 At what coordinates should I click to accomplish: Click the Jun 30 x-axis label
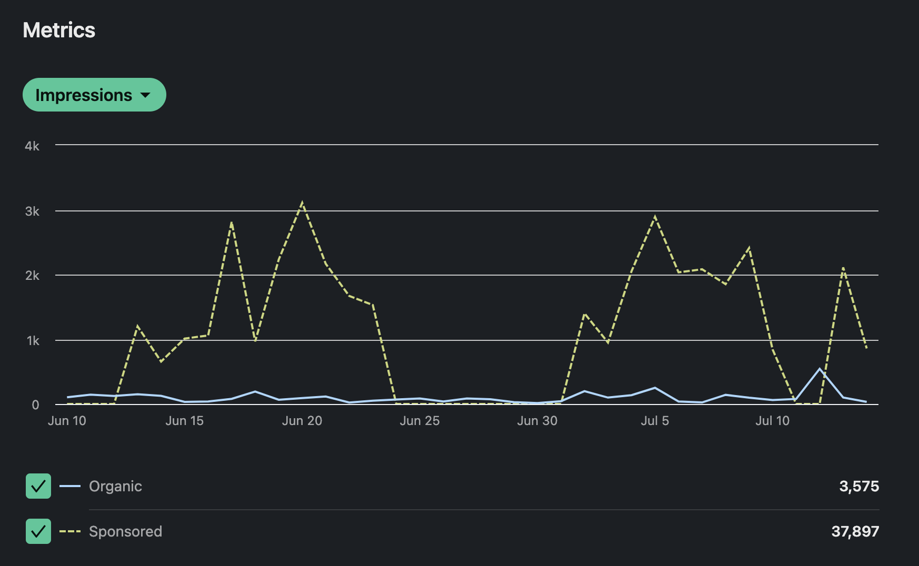(x=537, y=421)
